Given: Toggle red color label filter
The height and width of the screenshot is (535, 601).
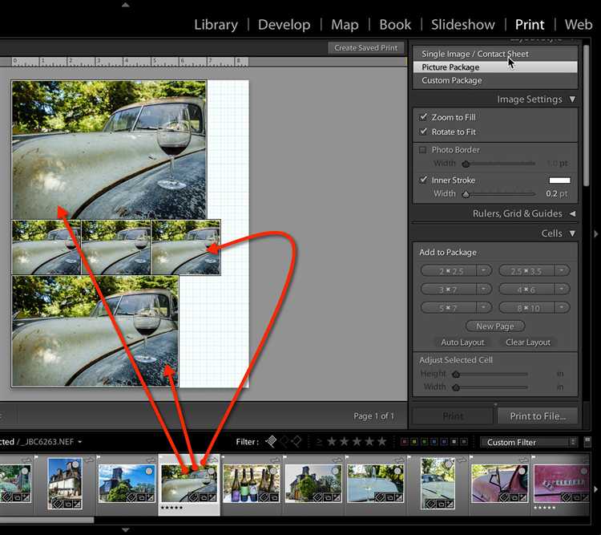Looking at the screenshot, I should coord(404,442).
